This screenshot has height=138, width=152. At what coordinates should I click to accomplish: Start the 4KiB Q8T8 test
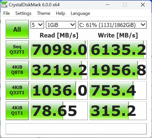[17, 70]
